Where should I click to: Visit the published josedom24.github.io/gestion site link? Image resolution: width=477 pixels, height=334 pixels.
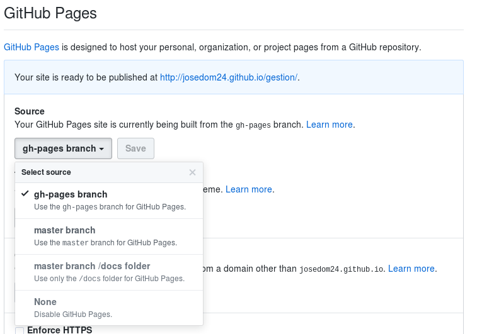tap(229, 77)
